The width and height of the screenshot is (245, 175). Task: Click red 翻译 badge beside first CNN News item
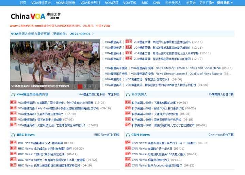pos(128,142)
